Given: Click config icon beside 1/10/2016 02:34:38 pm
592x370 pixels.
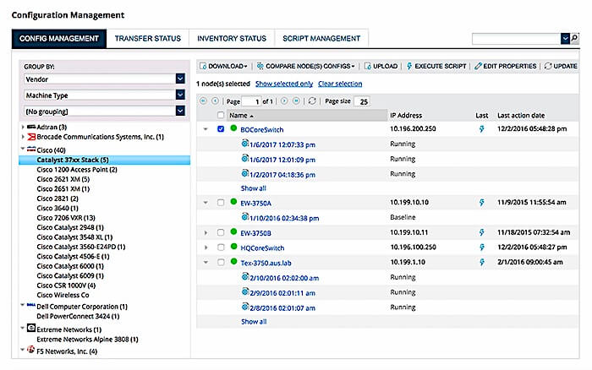Looking at the screenshot, I should tap(245, 217).
